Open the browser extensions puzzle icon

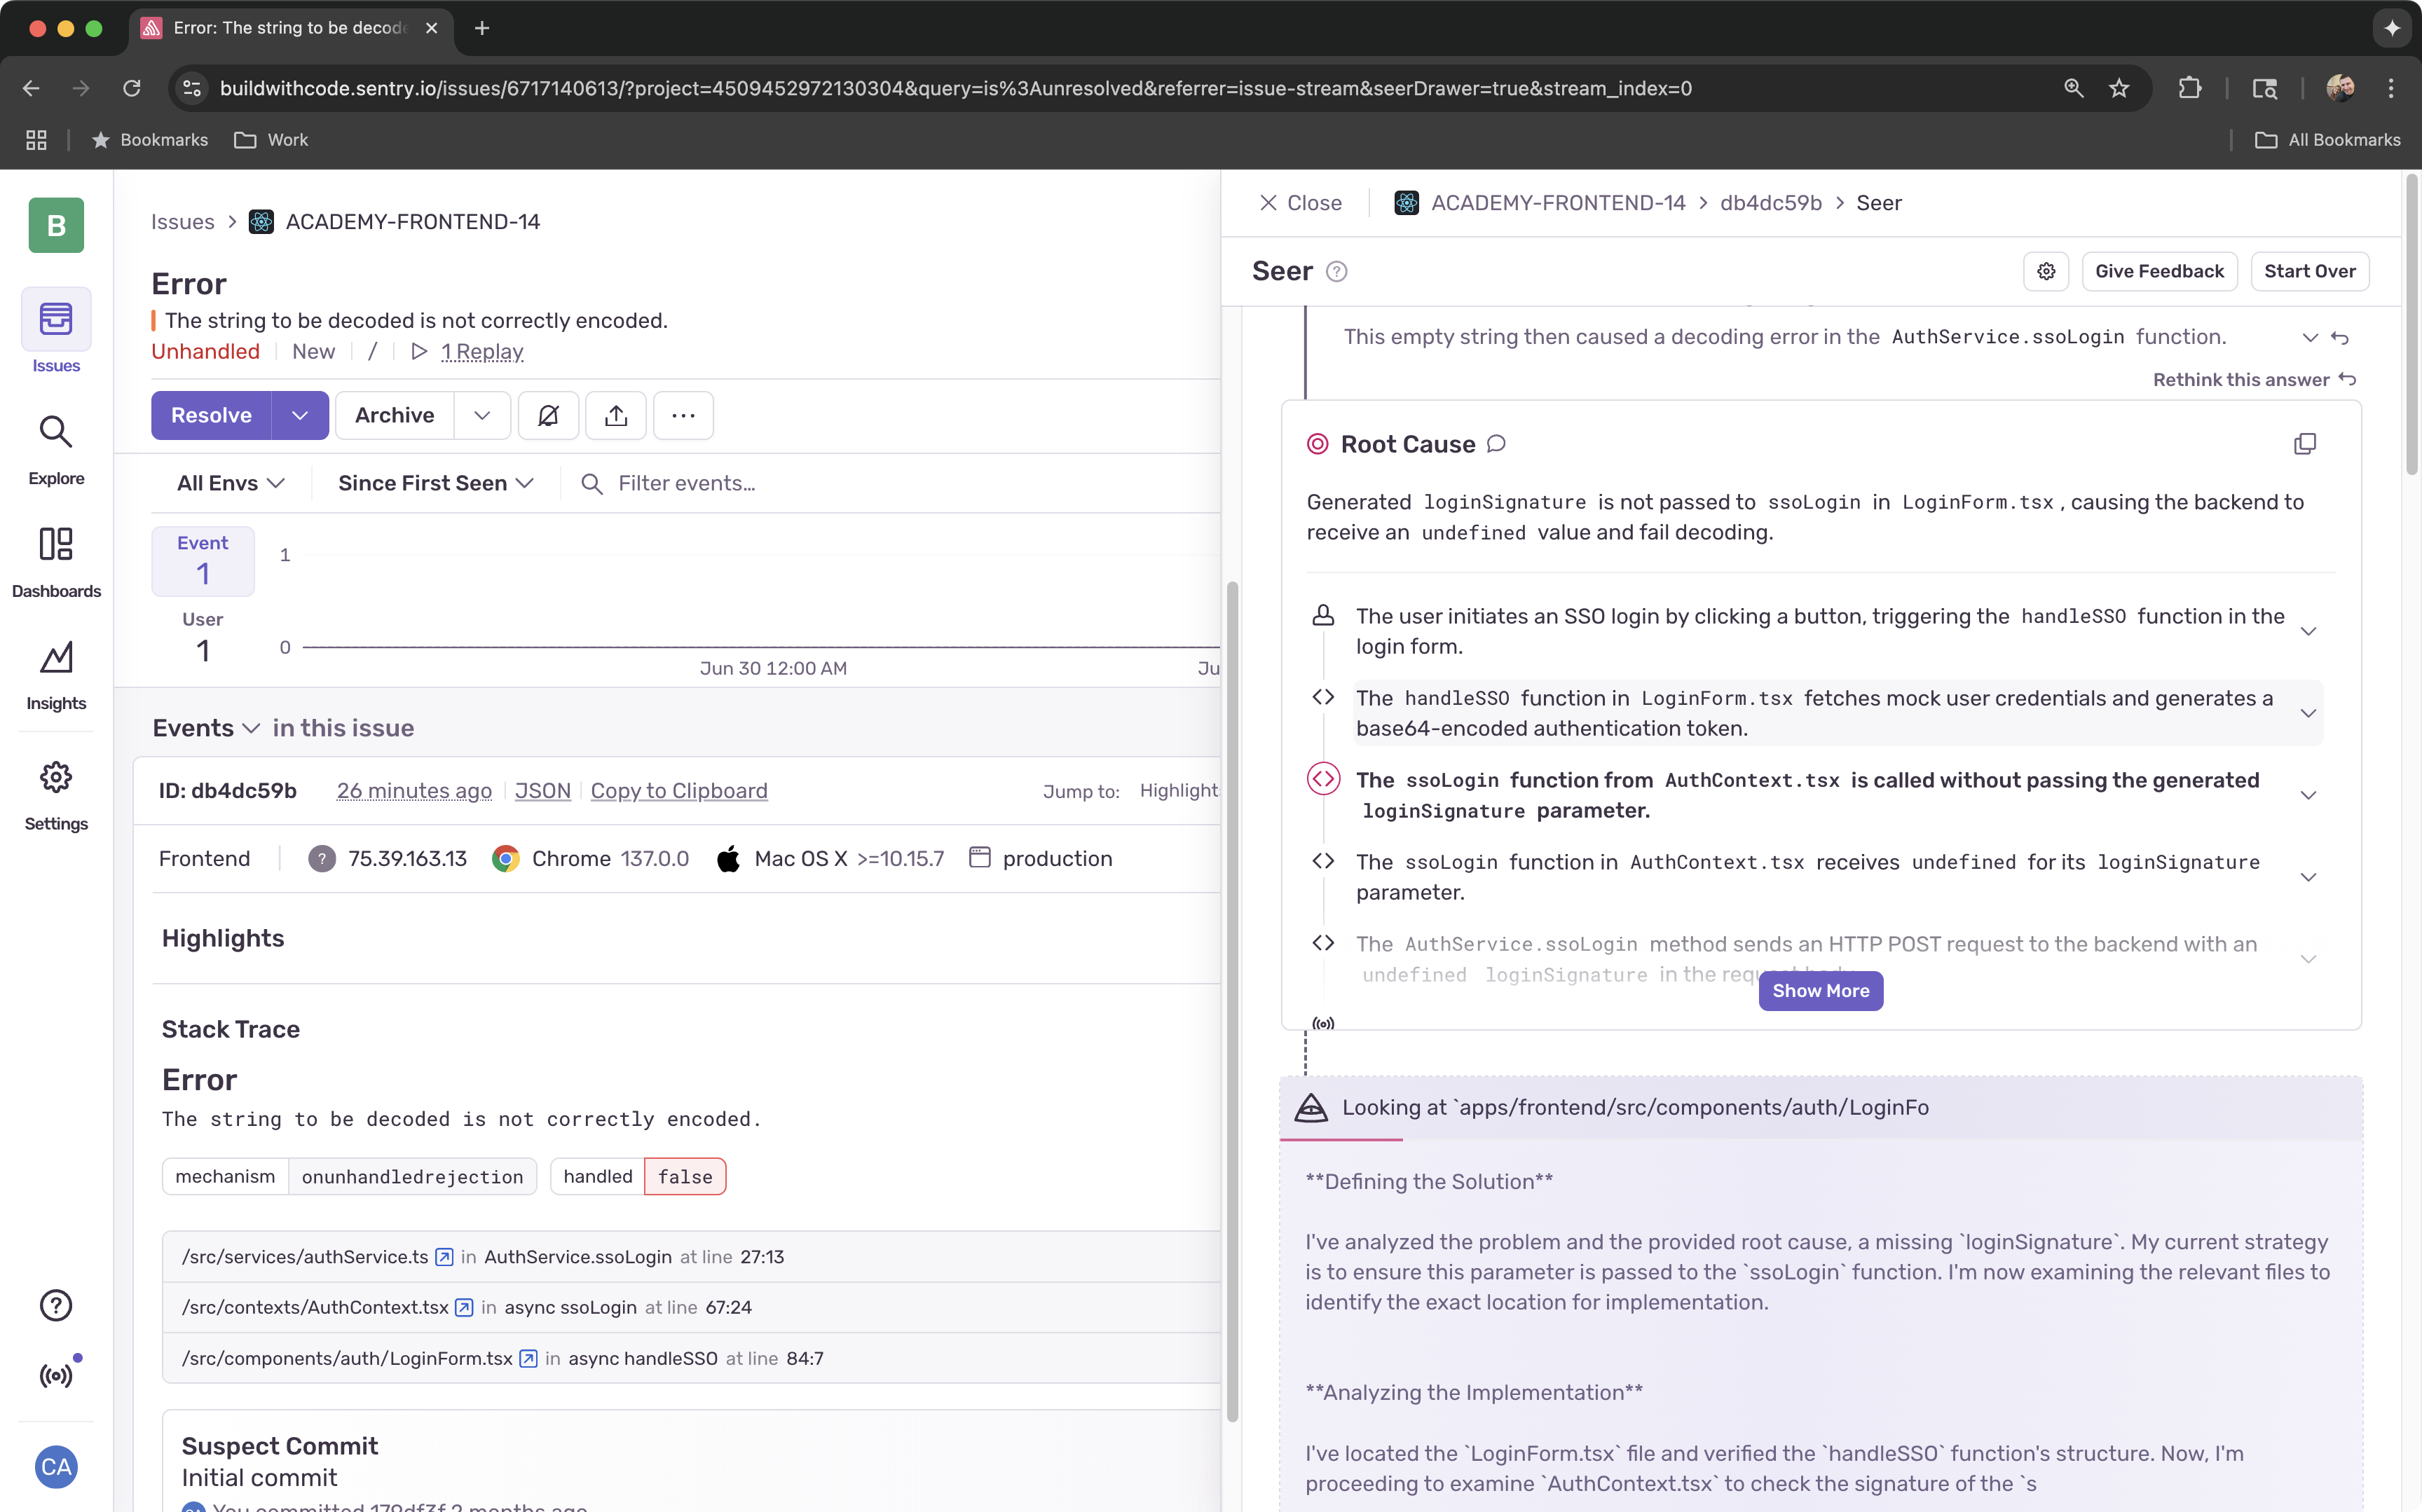[2189, 88]
